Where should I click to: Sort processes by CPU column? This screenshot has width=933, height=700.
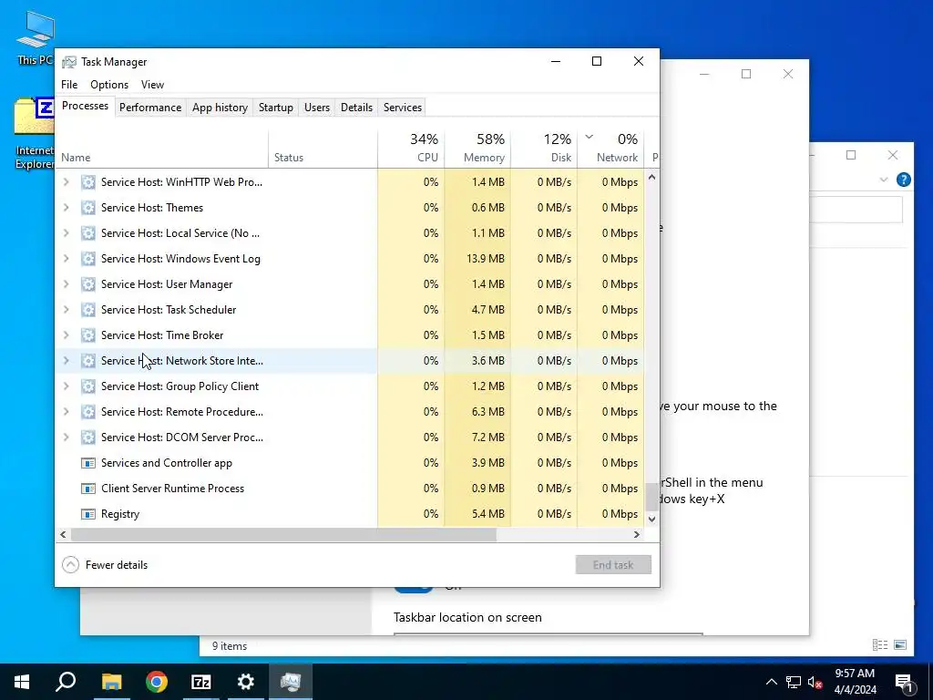(411, 149)
